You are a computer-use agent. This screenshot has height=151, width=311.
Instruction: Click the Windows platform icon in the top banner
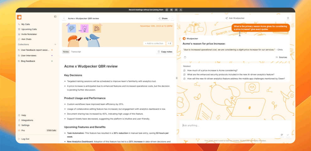pos(172,10)
